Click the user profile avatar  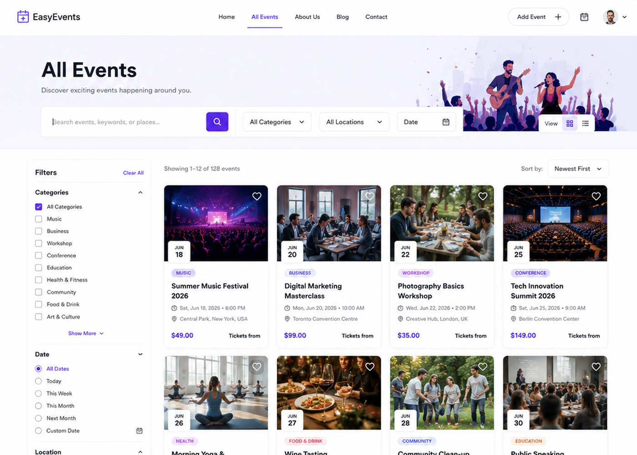pyautogui.click(x=611, y=17)
